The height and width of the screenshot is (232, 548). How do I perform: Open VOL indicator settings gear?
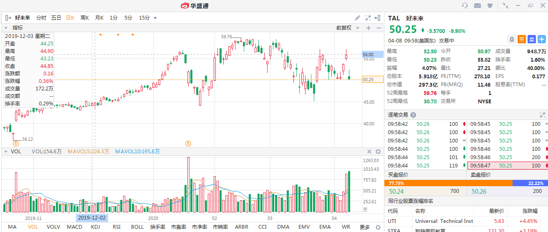(378, 152)
